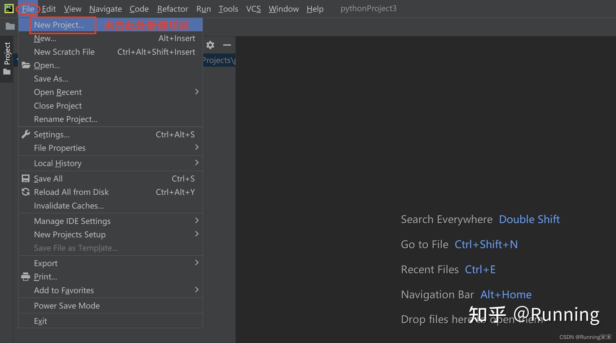The image size is (616, 343).
Task: Select New Project from the menu
Action: 59,25
